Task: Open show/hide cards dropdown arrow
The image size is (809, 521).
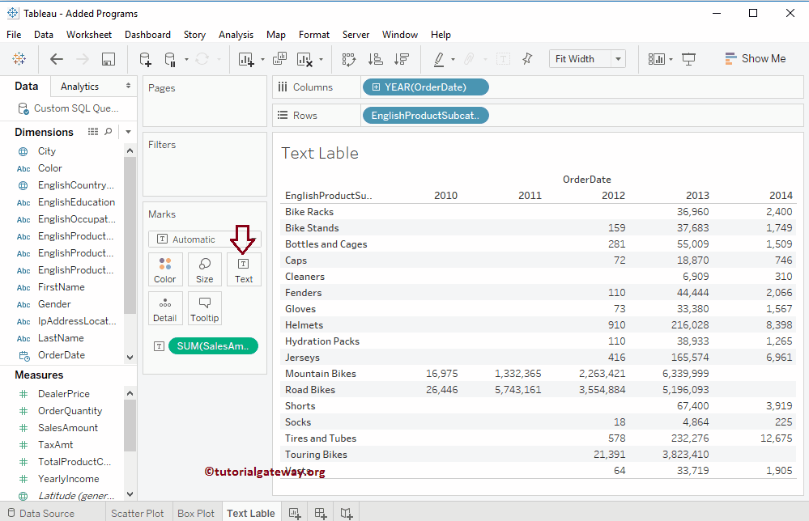Action: pyautogui.click(x=671, y=59)
